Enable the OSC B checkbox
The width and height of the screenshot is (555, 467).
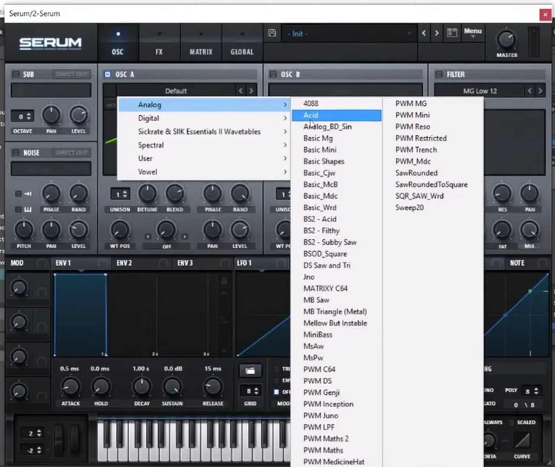[273, 75]
